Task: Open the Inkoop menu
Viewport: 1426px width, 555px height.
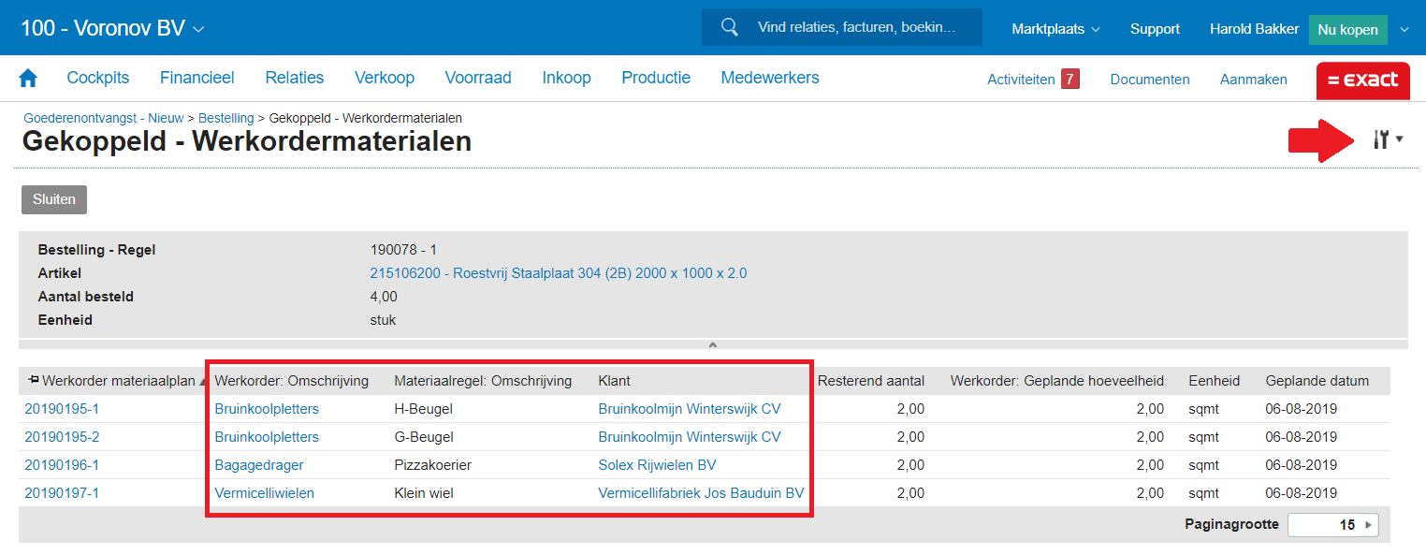Action: (x=566, y=78)
